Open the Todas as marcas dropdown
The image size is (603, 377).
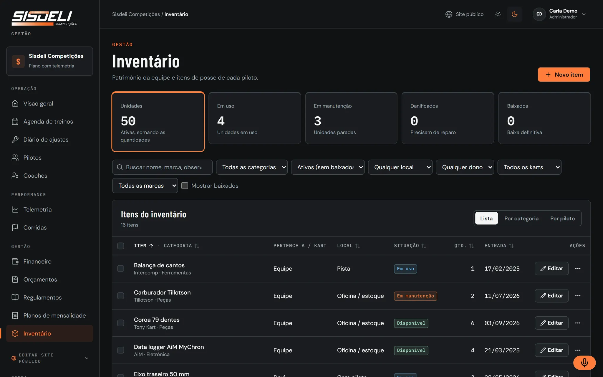coord(145,186)
